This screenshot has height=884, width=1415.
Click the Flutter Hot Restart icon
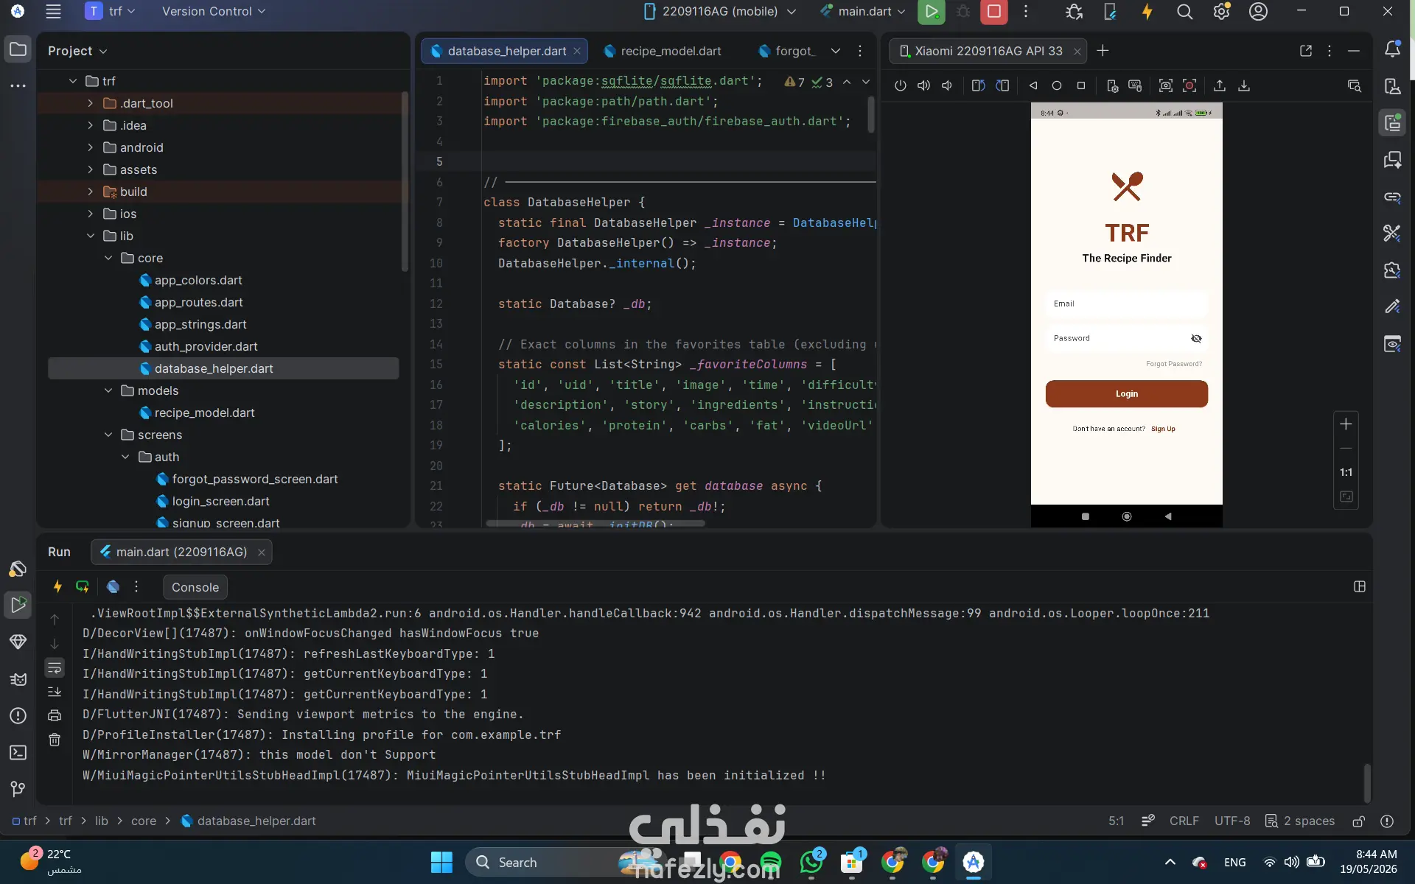[83, 586]
